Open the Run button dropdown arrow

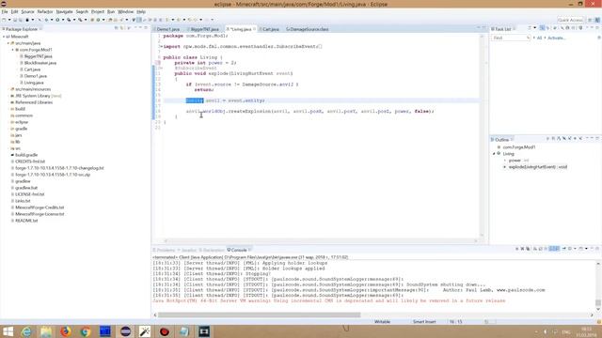click(x=63, y=20)
